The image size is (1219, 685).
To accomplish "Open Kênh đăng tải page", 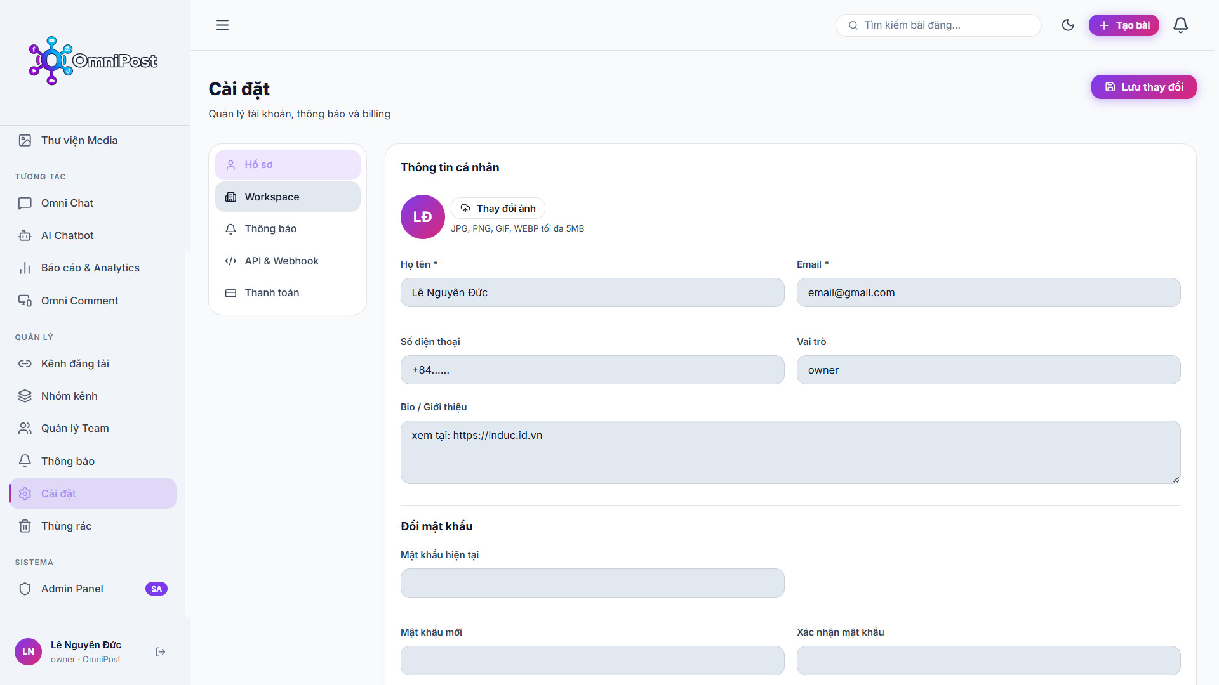I will click(x=93, y=364).
